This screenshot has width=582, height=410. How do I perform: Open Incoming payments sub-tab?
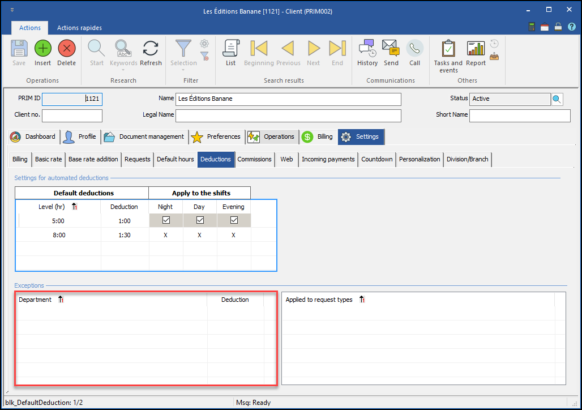[328, 159]
